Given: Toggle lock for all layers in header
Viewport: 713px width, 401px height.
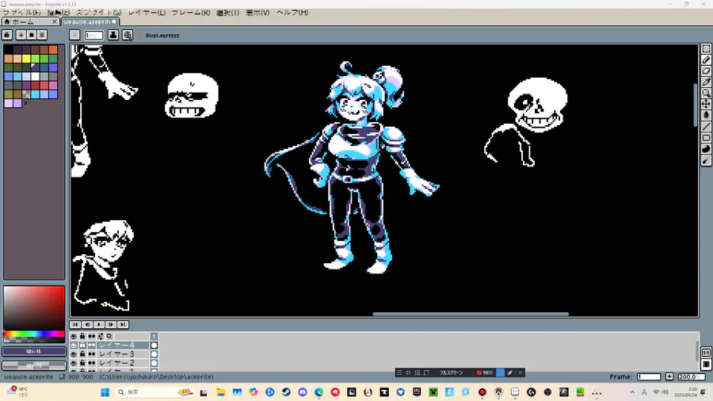Looking at the screenshot, I should tap(82, 337).
